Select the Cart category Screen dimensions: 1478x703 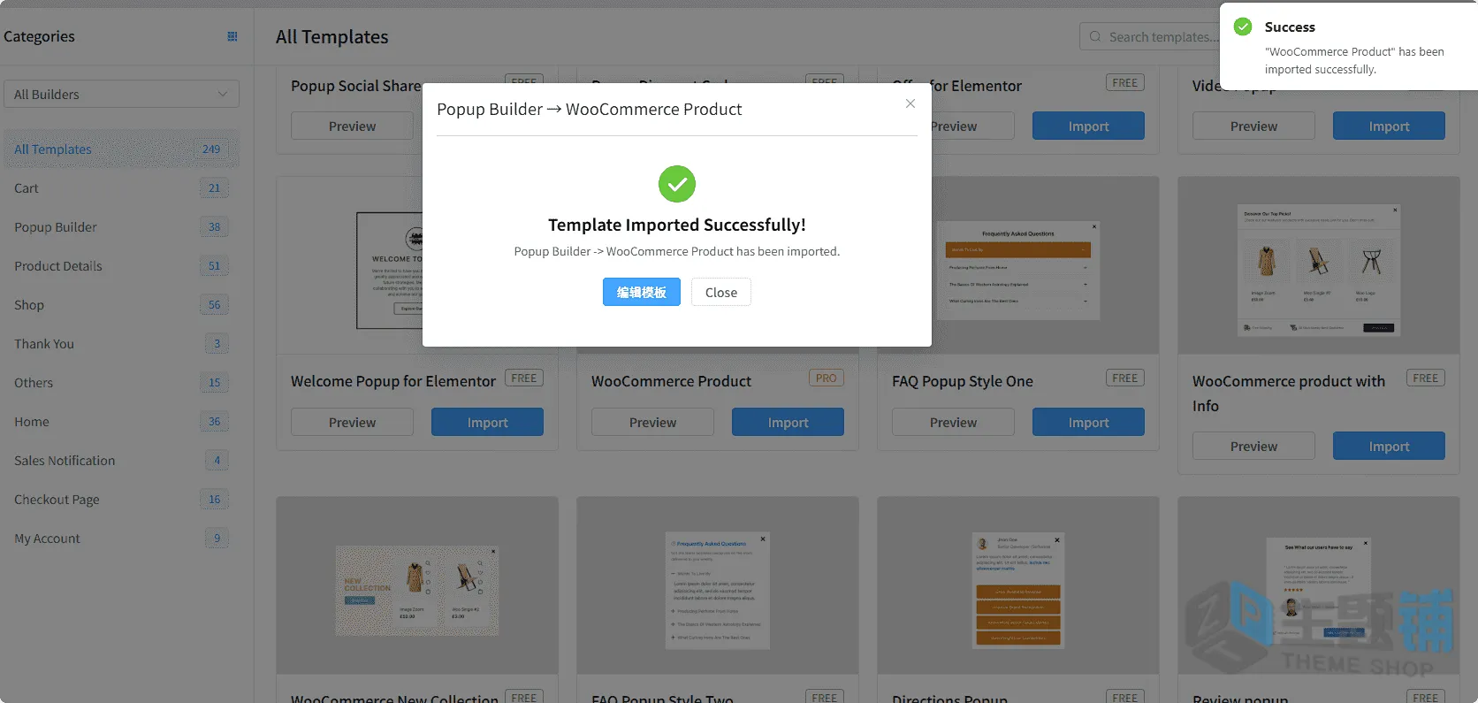121,187
